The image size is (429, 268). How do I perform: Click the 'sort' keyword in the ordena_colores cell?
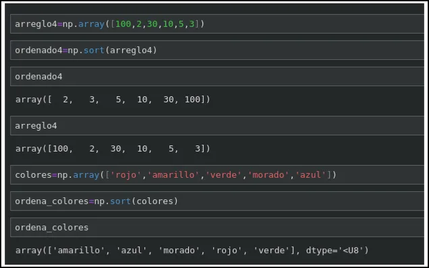[120, 201]
